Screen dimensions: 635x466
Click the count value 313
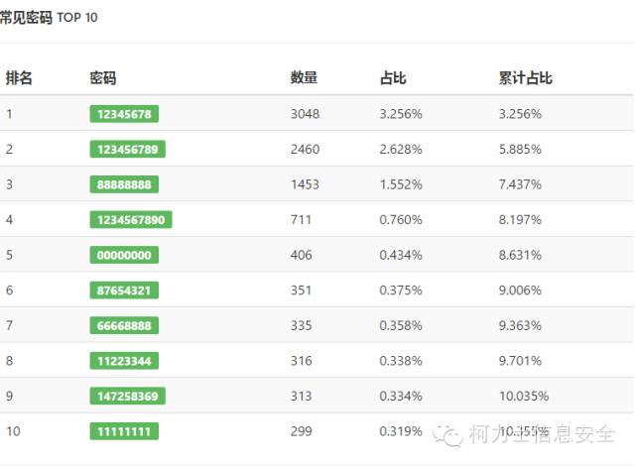(301, 396)
